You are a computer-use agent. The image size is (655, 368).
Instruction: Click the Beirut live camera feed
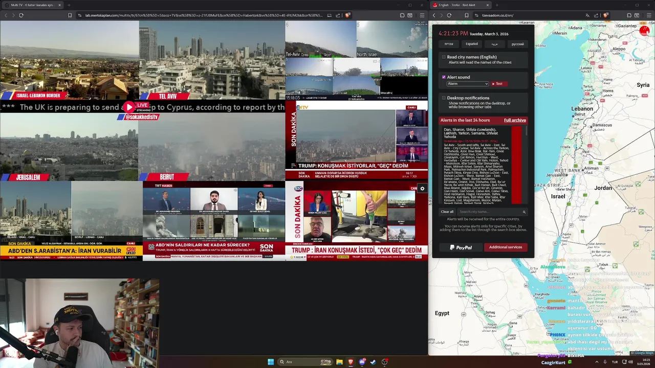click(x=212, y=147)
